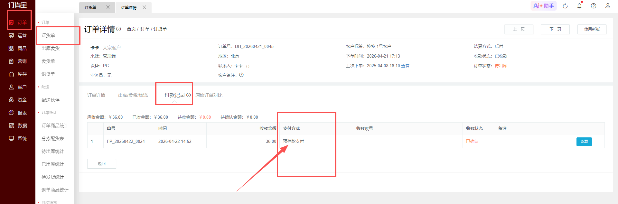618x204 pixels.
Task: Click the blue 查看 button in payment row
Action: [584, 142]
